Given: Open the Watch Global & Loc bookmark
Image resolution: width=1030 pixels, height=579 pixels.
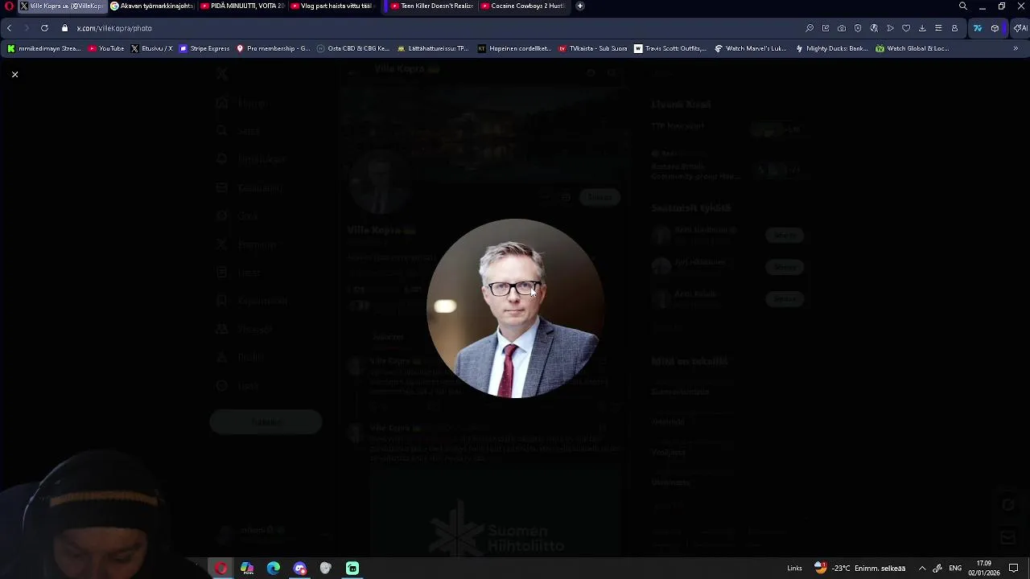Looking at the screenshot, I should coord(912,48).
